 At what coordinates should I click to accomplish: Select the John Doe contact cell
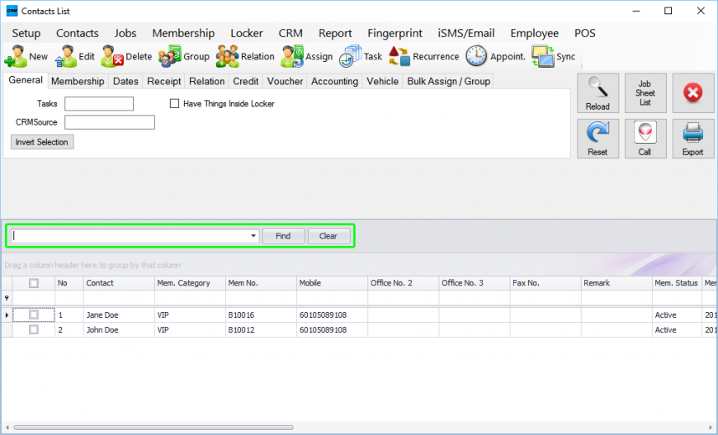[x=119, y=329]
